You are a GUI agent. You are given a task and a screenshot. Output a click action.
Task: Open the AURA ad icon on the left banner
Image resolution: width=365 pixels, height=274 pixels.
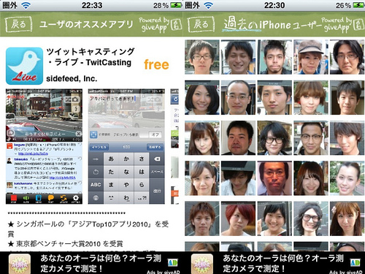20,264
